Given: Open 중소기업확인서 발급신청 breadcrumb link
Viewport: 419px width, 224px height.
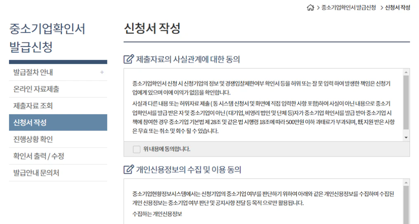Looking at the screenshot, I should (349, 7).
